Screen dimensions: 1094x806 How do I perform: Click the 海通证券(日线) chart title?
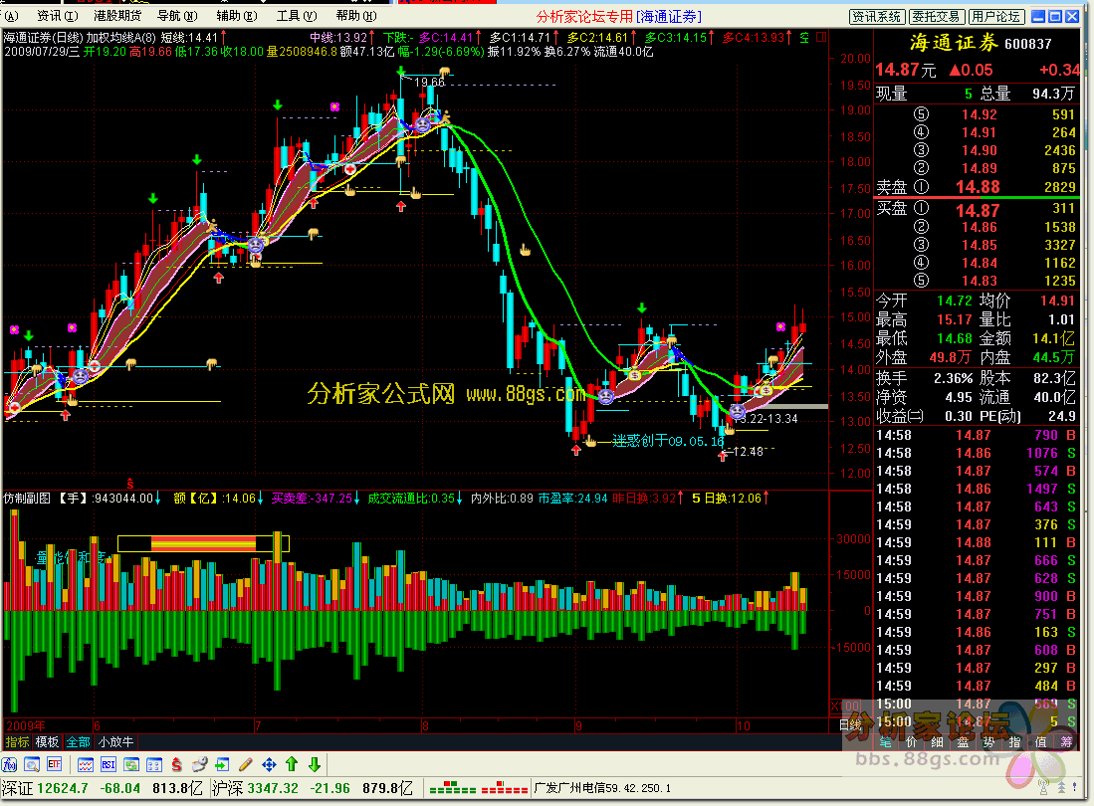click(x=43, y=37)
